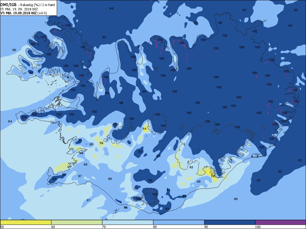The height and width of the screenshot is (229, 306).
Task: Click the humidity value "86" over the western sea
Action: [x=14, y=50]
